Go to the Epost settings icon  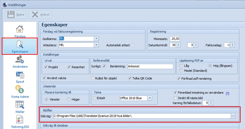(20, 77)
